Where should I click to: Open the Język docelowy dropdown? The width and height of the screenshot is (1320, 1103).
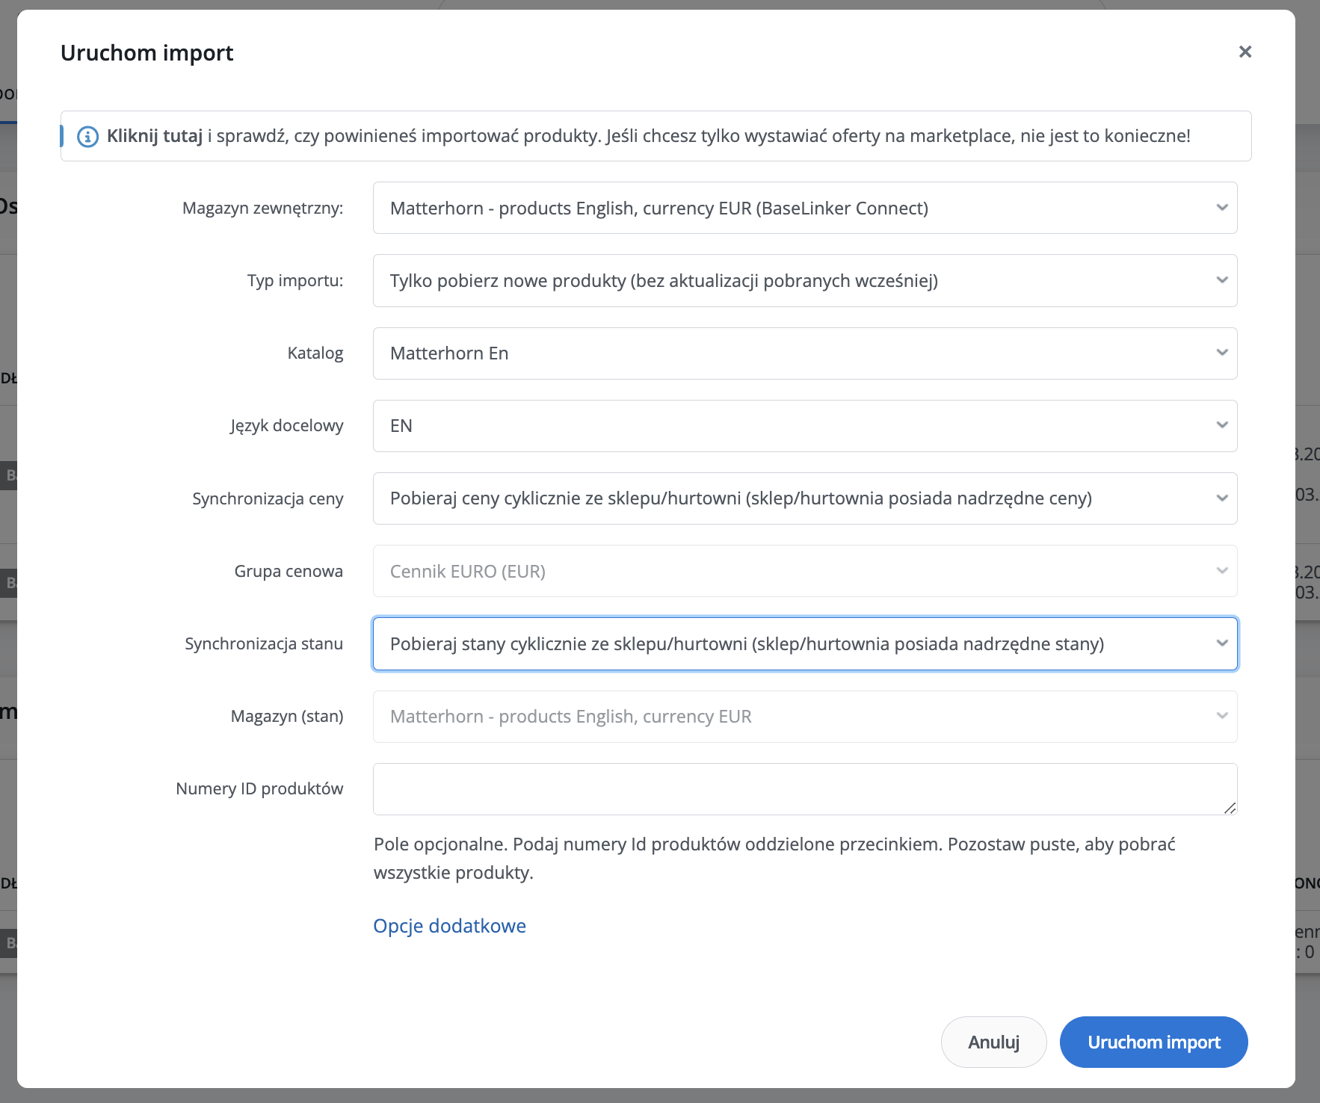tap(805, 426)
